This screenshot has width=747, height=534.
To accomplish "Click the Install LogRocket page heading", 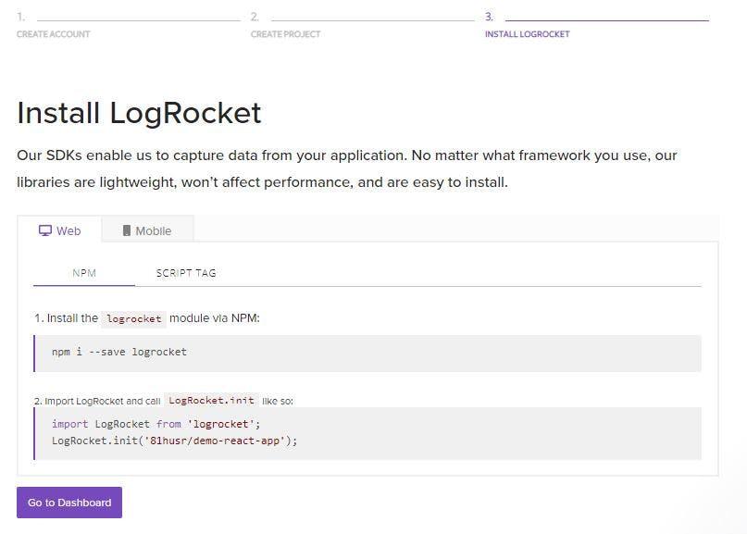I will 139,113.
